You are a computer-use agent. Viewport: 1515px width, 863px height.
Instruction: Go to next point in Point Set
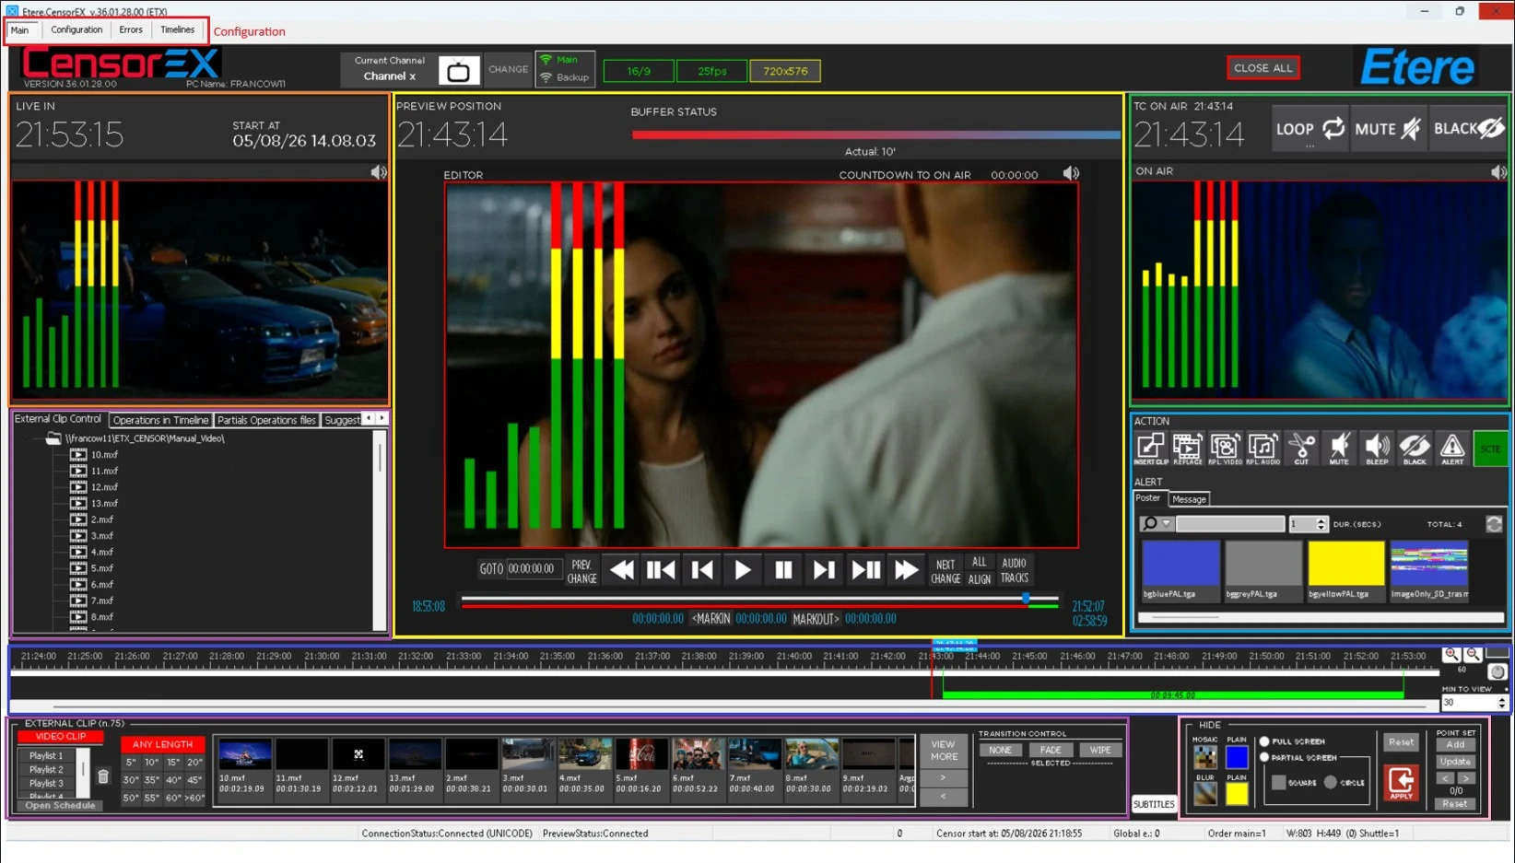(x=1465, y=778)
